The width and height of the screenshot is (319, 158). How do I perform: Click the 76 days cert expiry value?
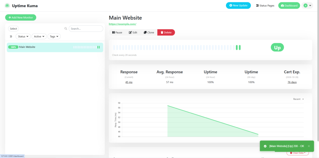tap(292, 82)
